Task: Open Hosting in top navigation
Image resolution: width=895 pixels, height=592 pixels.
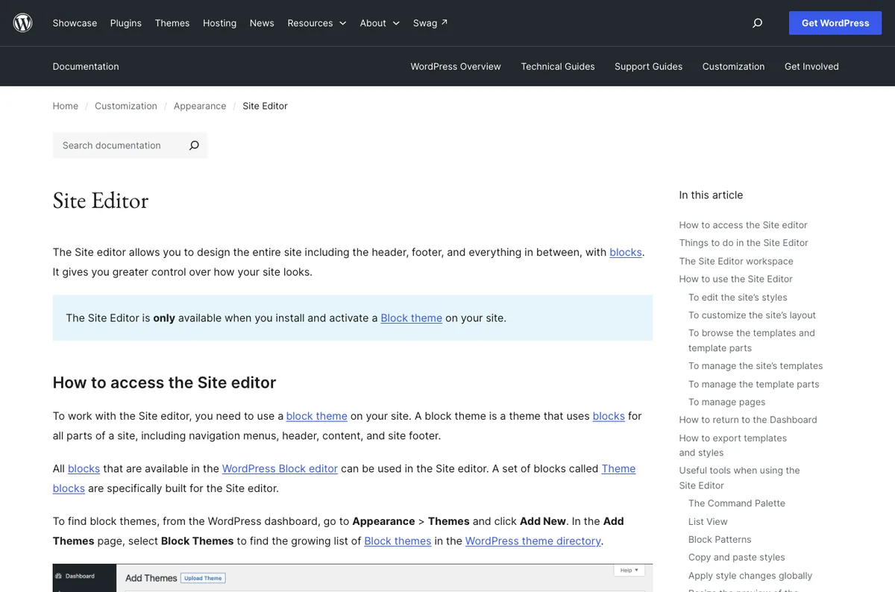Action: [220, 23]
